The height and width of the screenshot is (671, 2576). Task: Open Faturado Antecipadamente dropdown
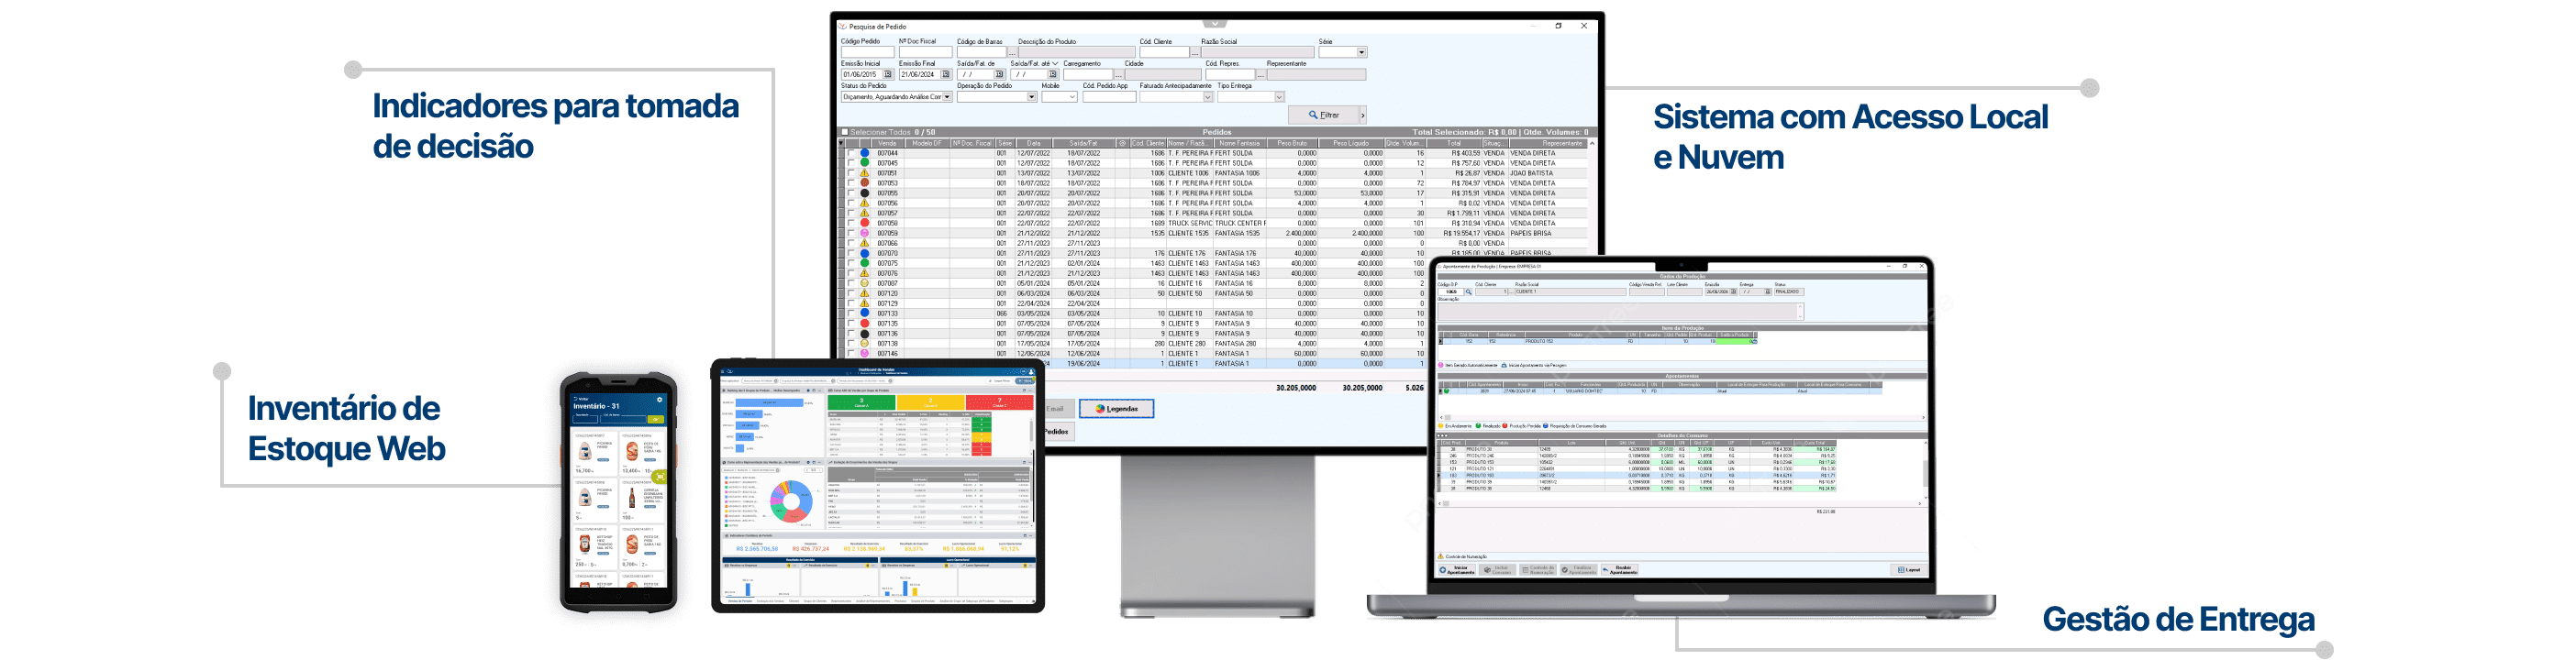(1208, 98)
